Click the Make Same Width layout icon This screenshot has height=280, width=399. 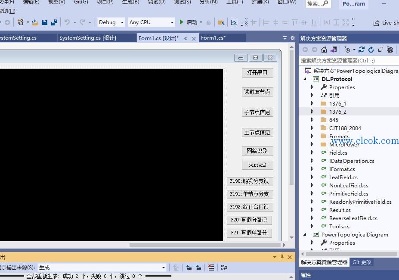point(326,22)
